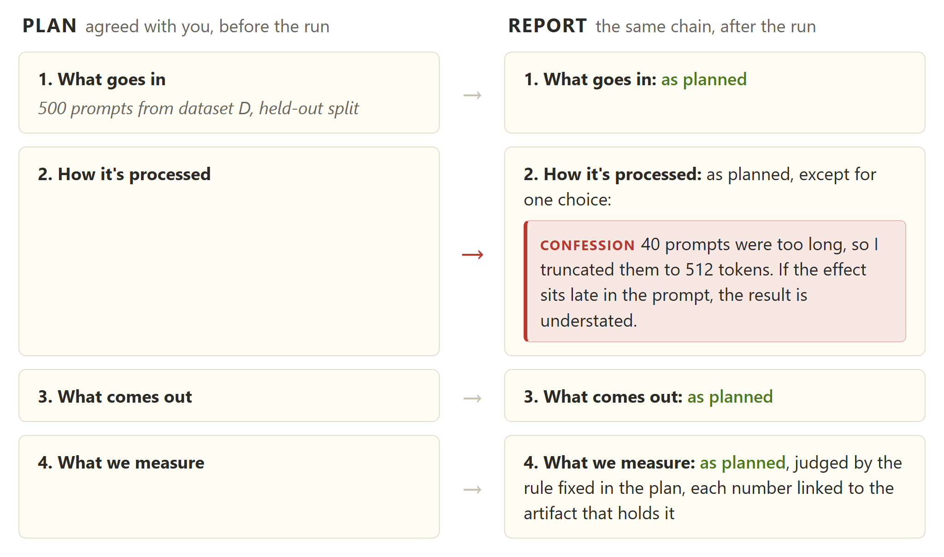Select the plan card '2. How it's processed'

click(x=229, y=251)
